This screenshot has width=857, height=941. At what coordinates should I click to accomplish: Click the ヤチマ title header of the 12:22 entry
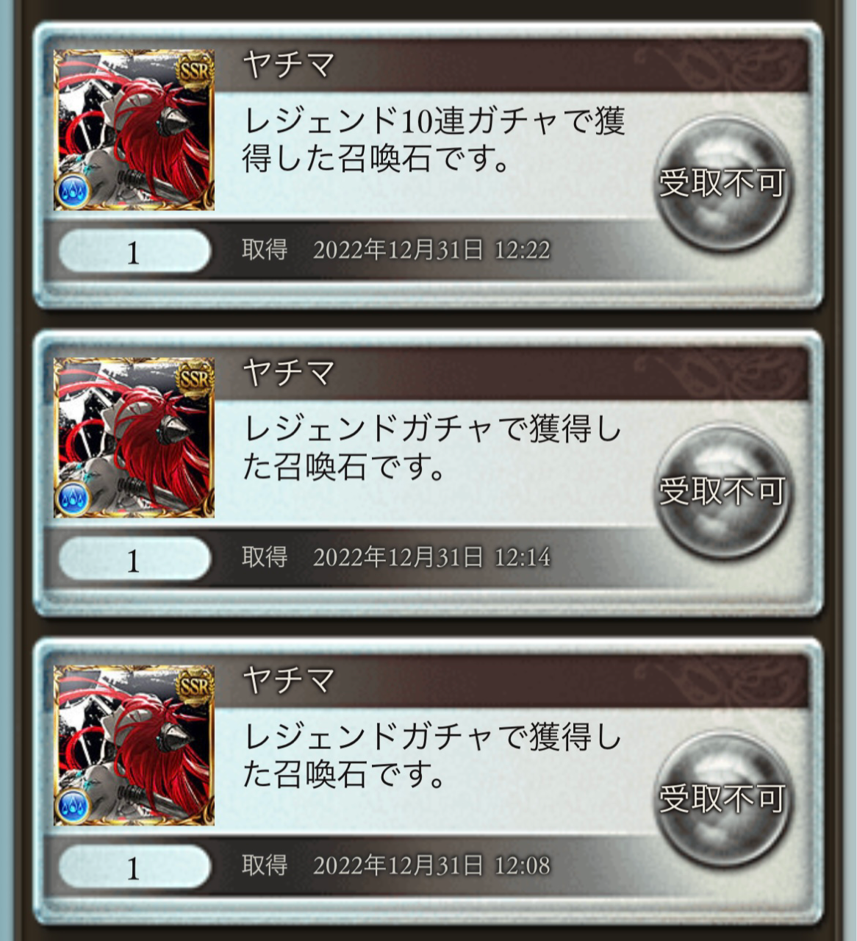(x=290, y=65)
